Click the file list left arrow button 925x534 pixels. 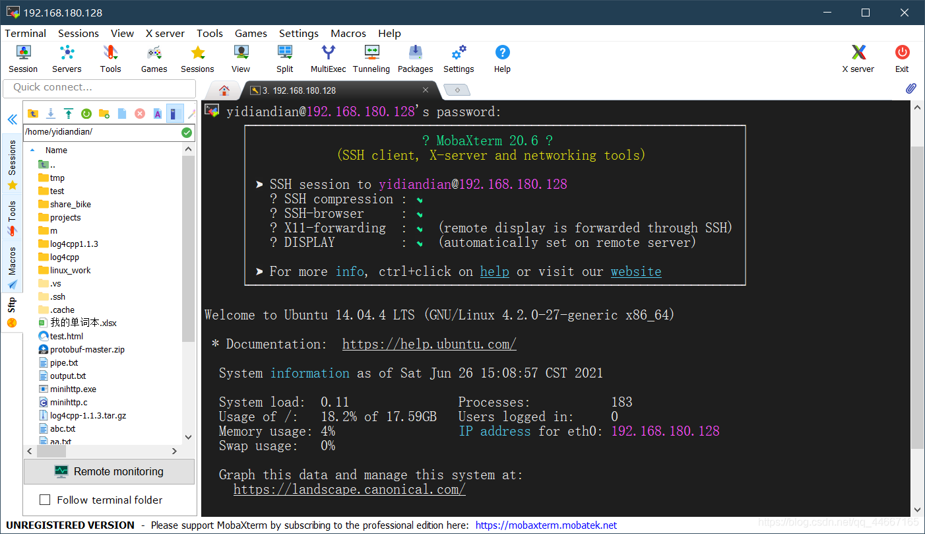pos(29,451)
